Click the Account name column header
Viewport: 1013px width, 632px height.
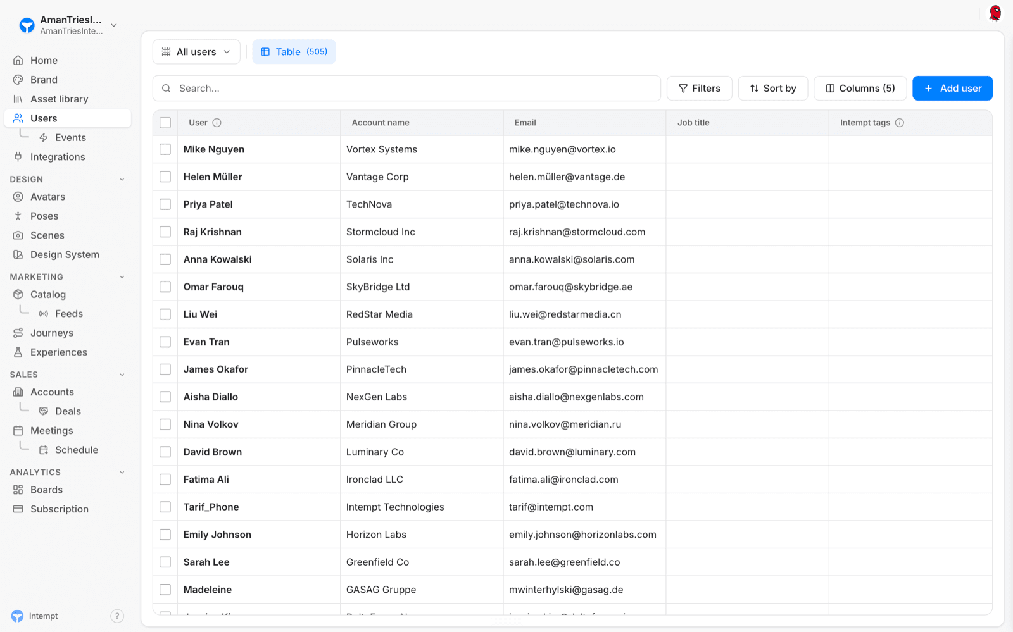click(381, 123)
